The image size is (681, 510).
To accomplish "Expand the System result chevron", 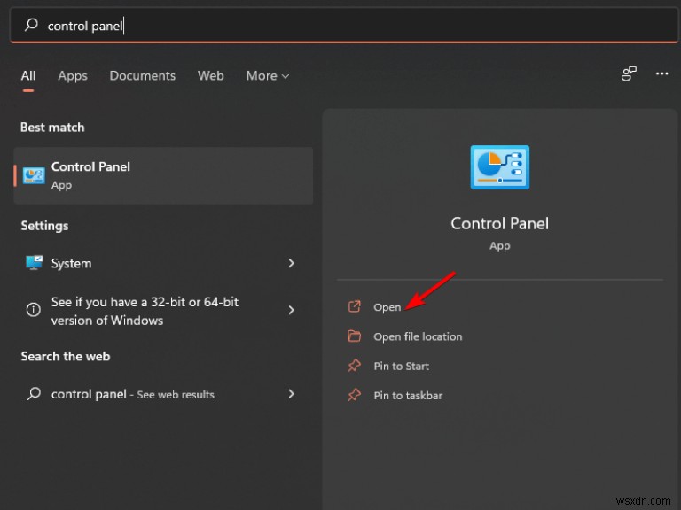I will (x=291, y=263).
